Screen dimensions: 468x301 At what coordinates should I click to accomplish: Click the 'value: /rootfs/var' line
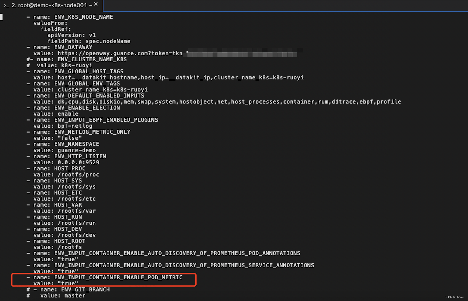point(64,211)
